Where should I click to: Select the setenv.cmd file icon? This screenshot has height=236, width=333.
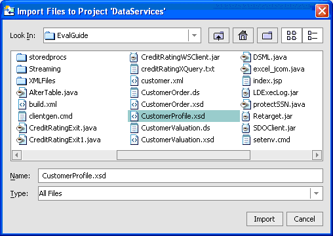tap(246, 140)
